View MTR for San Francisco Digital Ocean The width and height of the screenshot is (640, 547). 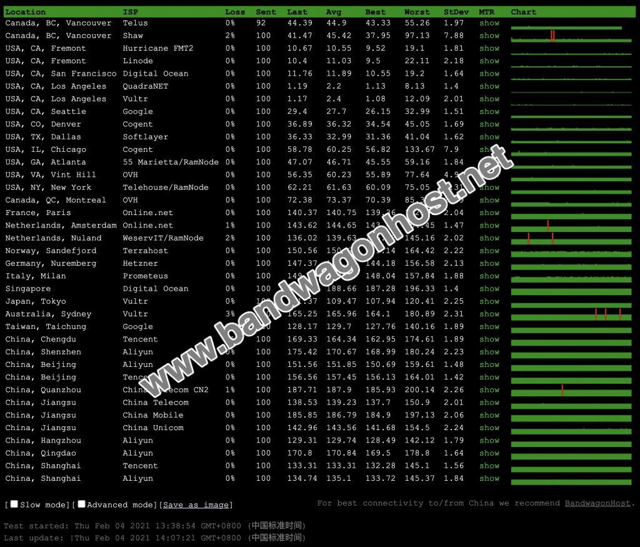[x=489, y=74]
